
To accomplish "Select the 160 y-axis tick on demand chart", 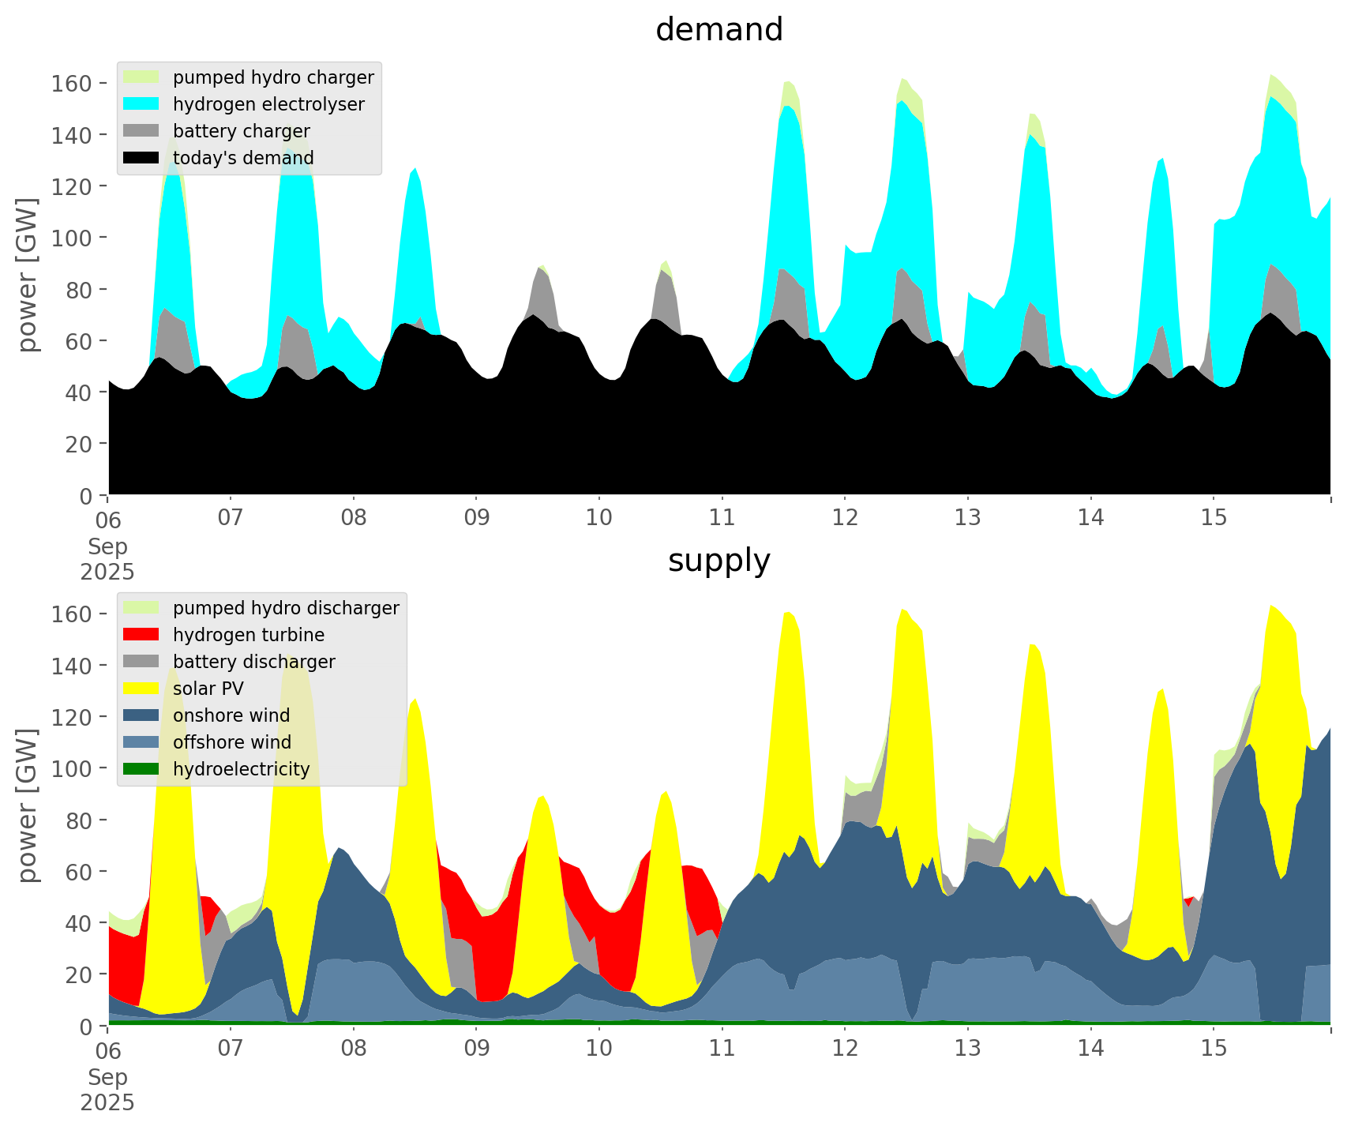I will (x=71, y=83).
